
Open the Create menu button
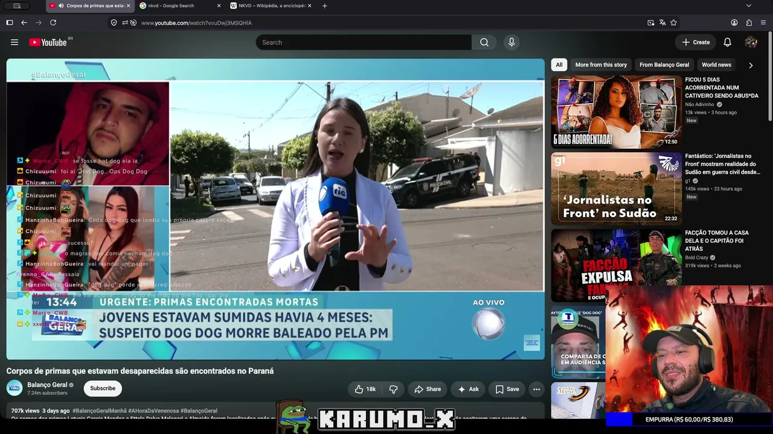(x=696, y=42)
